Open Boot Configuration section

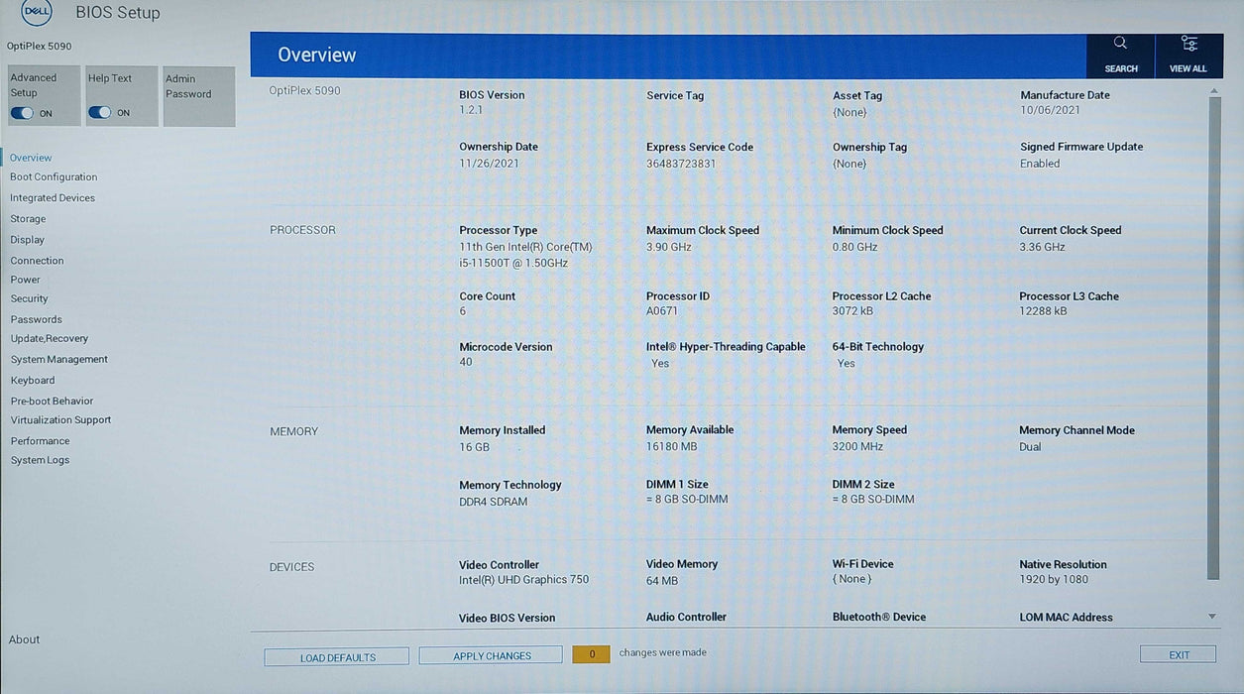[54, 177]
